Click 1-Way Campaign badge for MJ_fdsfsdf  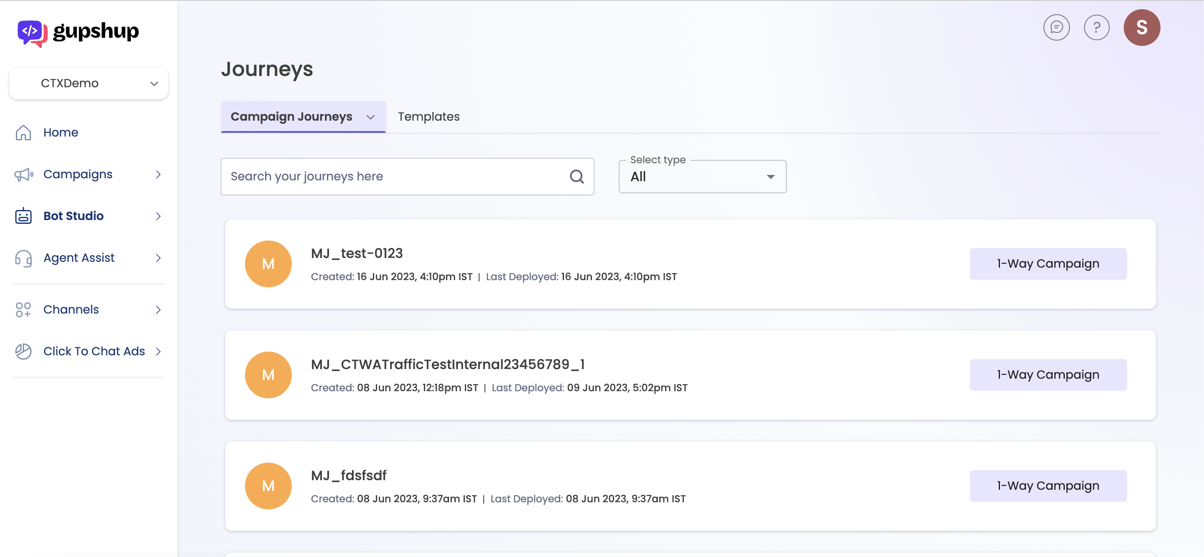click(1047, 486)
